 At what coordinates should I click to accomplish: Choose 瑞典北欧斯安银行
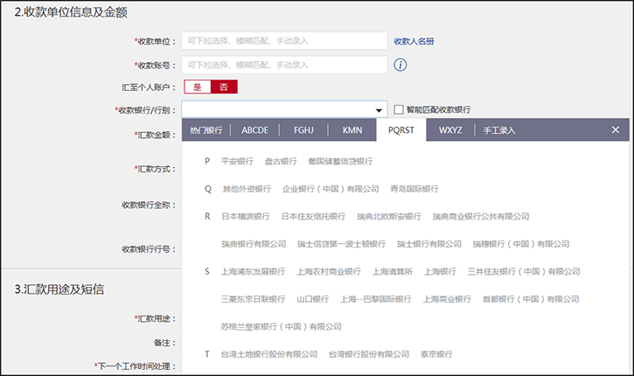click(x=389, y=216)
